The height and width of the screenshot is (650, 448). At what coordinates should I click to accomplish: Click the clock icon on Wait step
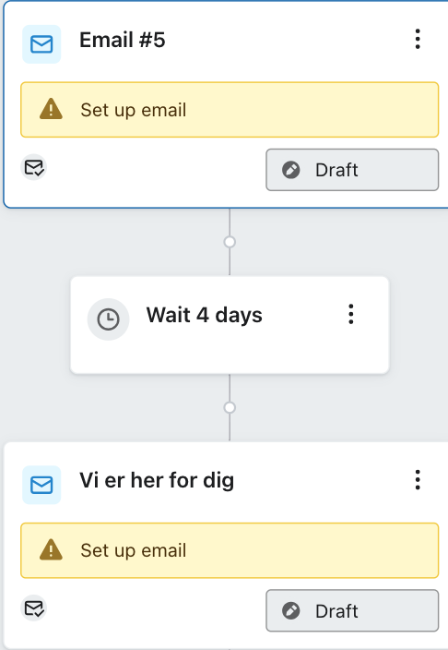point(109,319)
